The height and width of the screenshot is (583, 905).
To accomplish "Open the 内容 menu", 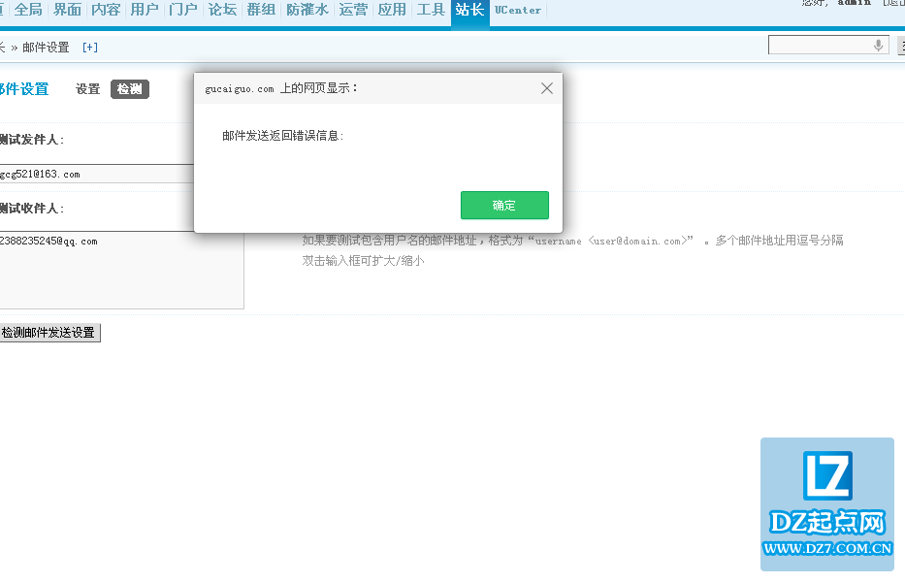I will 106,10.
